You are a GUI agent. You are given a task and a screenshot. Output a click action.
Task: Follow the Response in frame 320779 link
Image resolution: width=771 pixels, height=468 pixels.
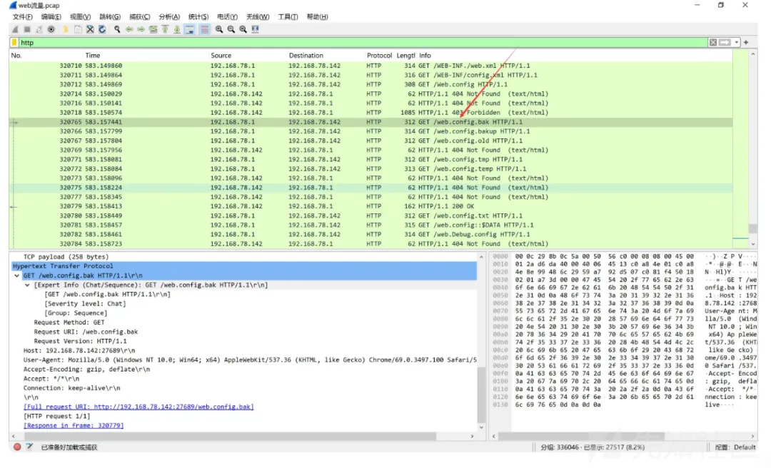pos(74,425)
